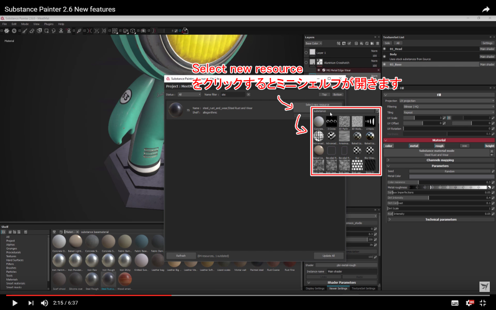Image resolution: width=496 pixels, height=310 pixels.
Task: Click the Update All button
Action: [329, 256]
